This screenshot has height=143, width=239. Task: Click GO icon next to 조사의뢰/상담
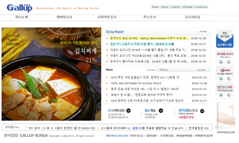pyautogui.click(x=128, y=111)
